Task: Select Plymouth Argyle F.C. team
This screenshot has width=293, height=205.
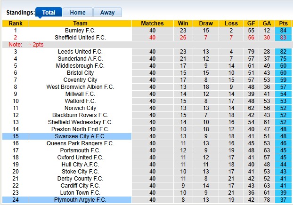Action: (x=80, y=200)
